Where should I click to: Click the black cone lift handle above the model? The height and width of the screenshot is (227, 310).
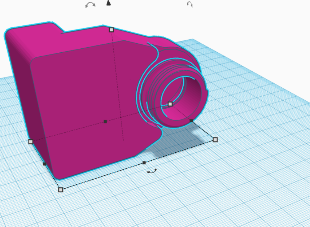[109, 3]
